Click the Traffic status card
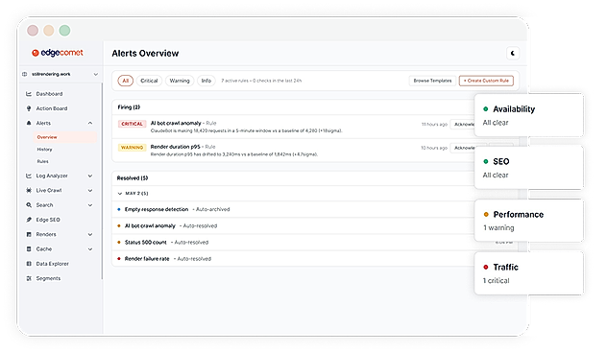Viewport: 607px width, 353px height. coord(529,273)
